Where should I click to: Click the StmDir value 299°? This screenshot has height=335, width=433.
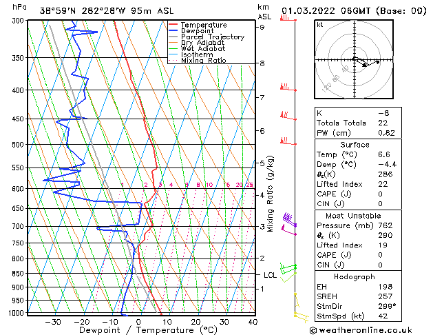387,306
